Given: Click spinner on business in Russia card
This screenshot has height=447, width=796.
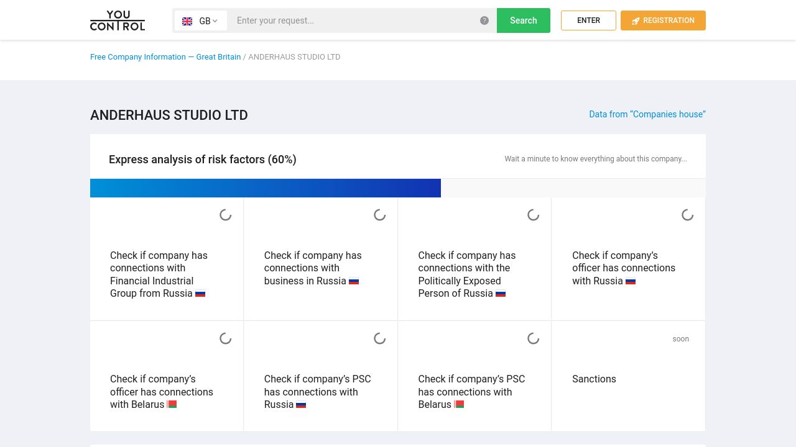Looking at the screenshot, I should 380,215.
